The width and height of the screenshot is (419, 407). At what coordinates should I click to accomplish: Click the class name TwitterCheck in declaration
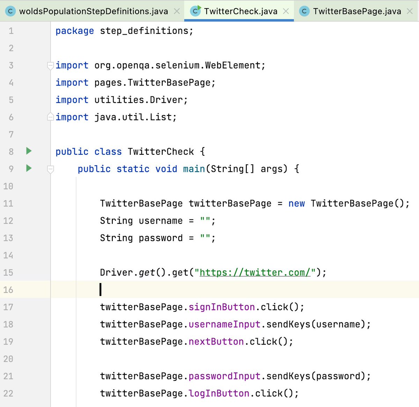pyautogui.click(x=161, y=151)
